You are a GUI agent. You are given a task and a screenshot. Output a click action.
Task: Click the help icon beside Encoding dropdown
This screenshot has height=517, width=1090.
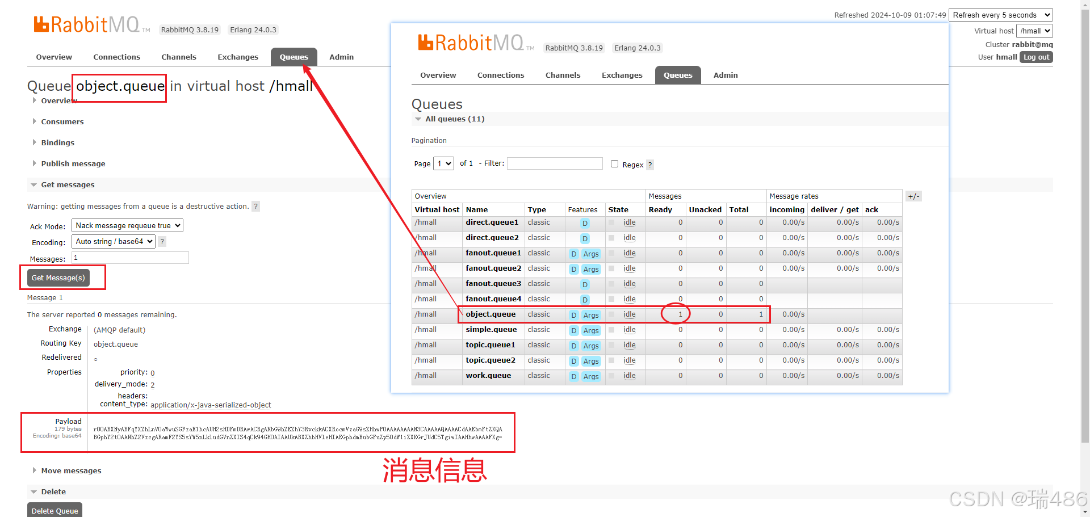click(162, 242)
